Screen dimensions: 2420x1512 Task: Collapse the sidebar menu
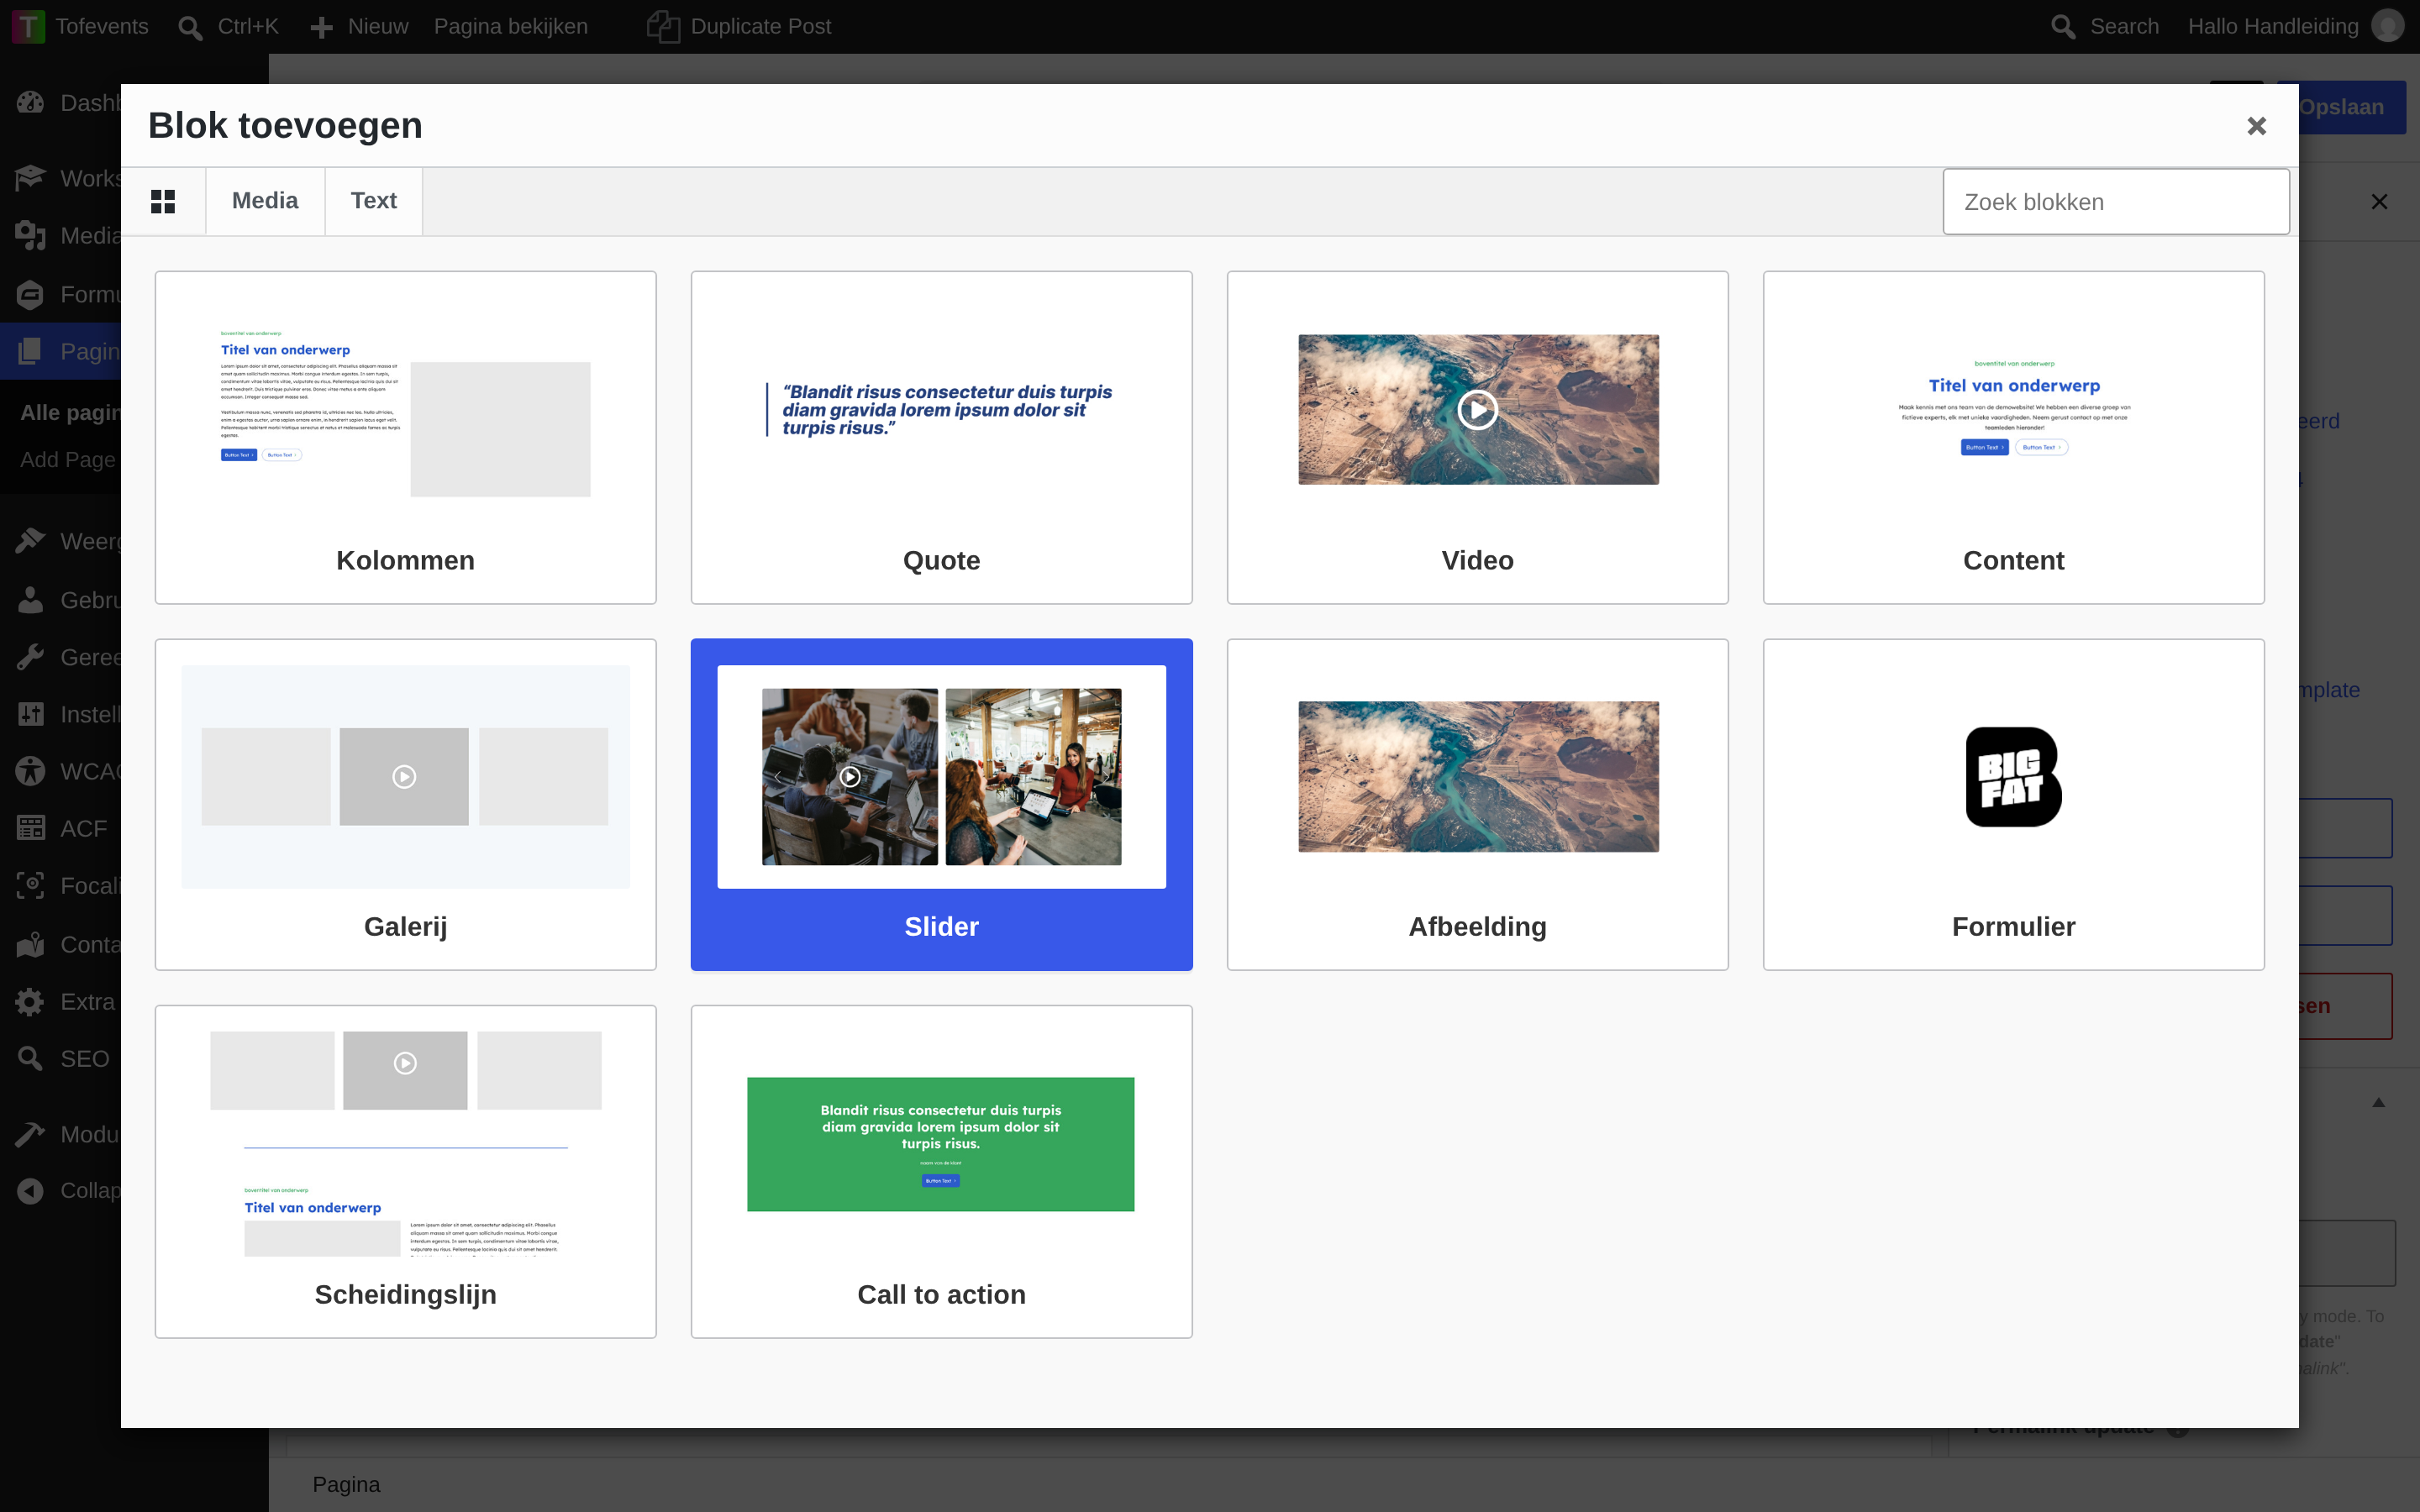30,1190
